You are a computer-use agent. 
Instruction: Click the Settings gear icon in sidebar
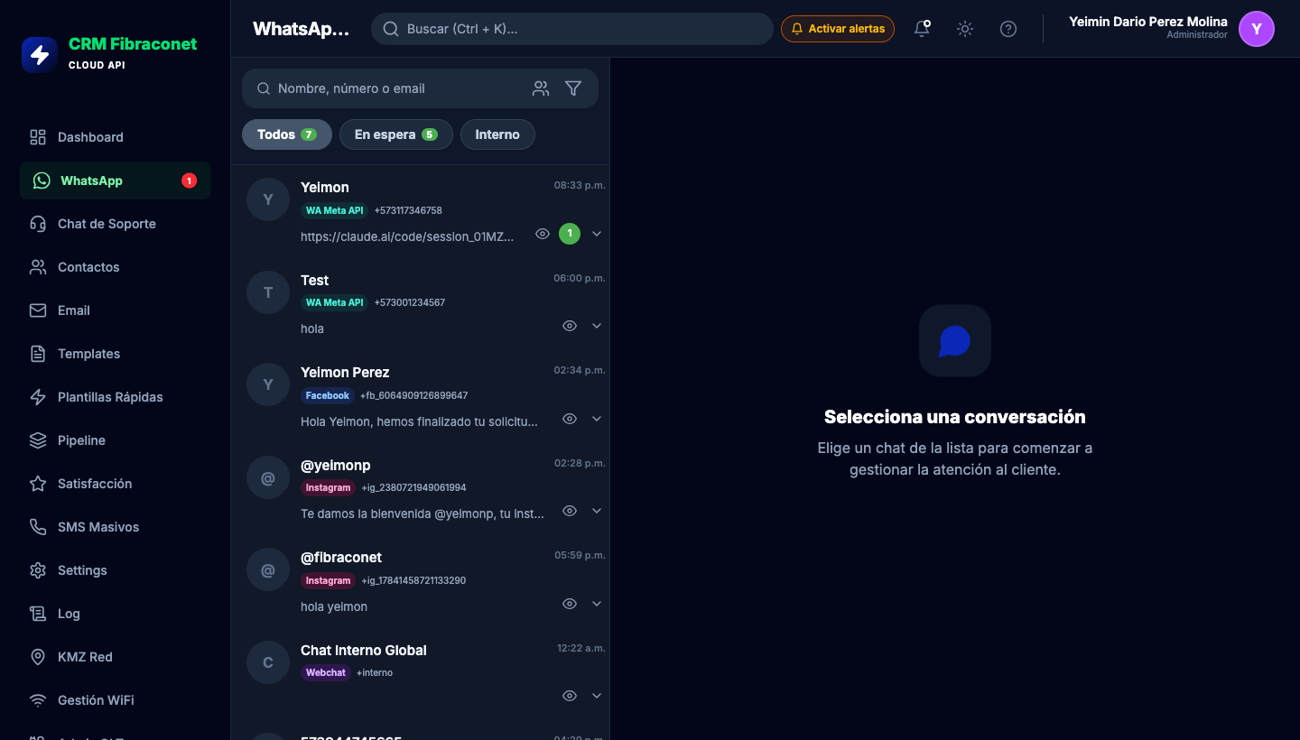38,570
